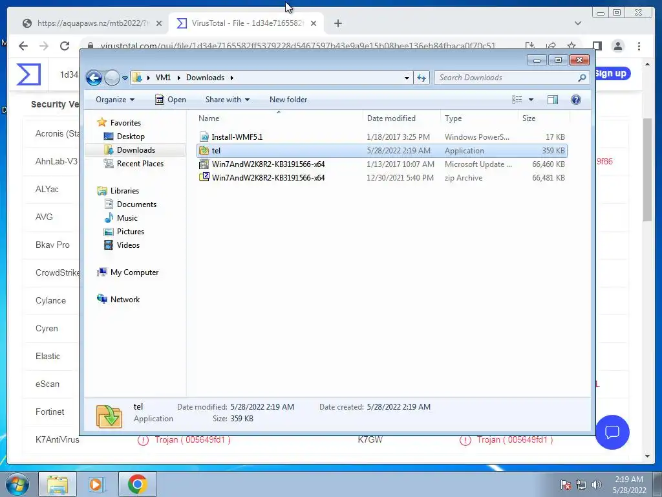This screenshot has width=662, height=497.
Task: Click Chrome back navigation arrow
Action: tap(23, 46)
